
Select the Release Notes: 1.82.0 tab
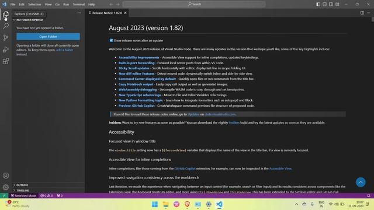tap(107, 13)
